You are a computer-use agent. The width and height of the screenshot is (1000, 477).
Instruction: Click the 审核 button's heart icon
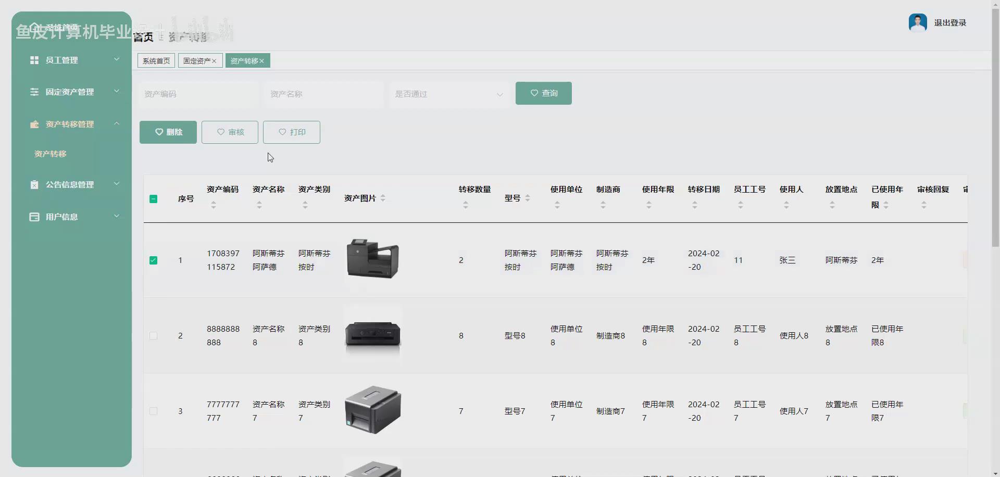tap(221, 132)
